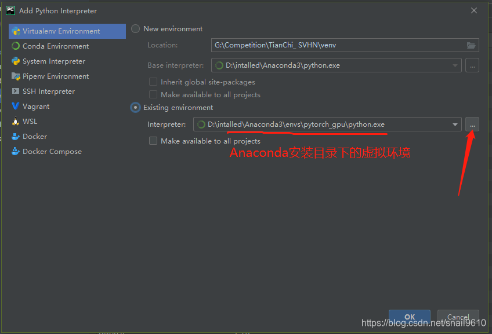The height and width of the screenshot is (334, 492).
Task: Open the Base interpreter browse ellipsis button
Action: [x=472, y=65]
